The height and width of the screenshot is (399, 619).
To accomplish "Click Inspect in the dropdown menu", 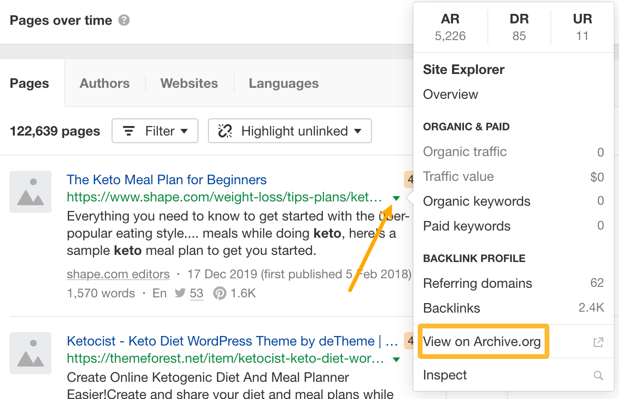I will point(444,375).
